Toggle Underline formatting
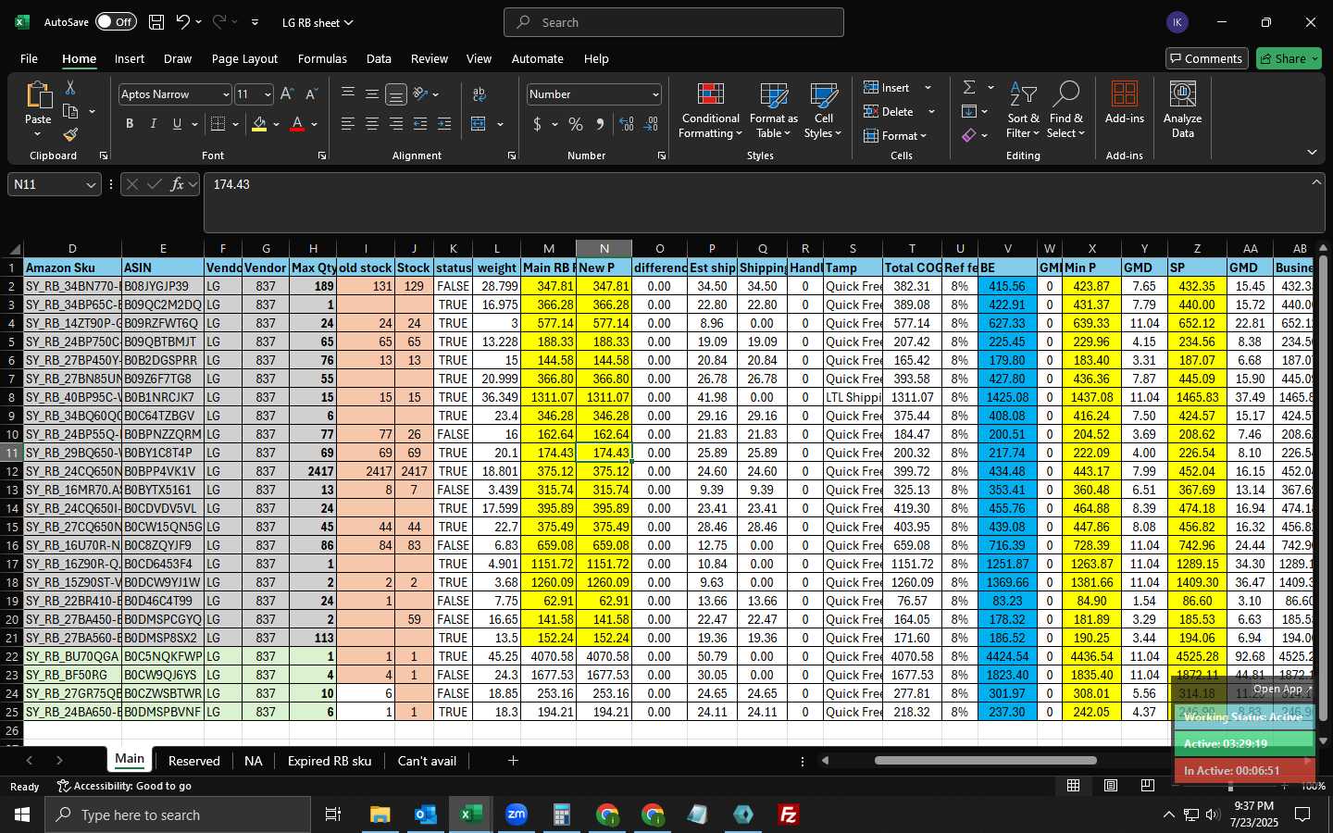 pyautogui.click(x=177, y=124)
